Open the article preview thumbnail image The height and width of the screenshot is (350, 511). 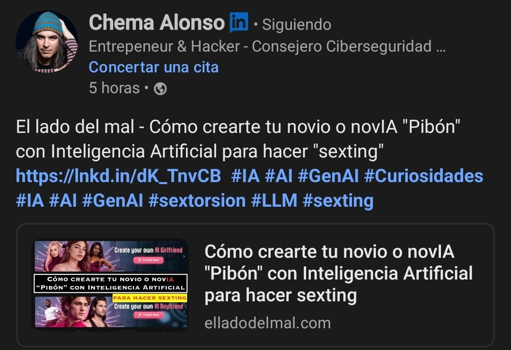click(x=111, y=284)
